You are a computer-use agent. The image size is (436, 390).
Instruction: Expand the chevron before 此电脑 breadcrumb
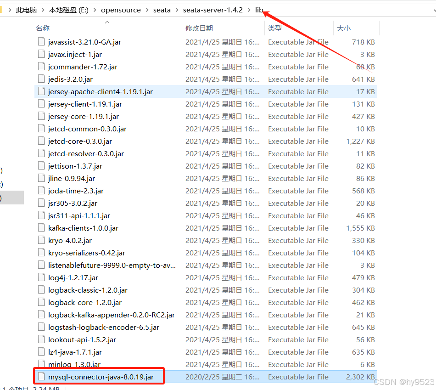10,10
